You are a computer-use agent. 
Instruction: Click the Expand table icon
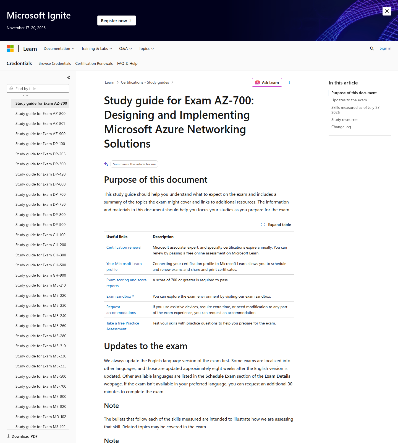[263, 225]
